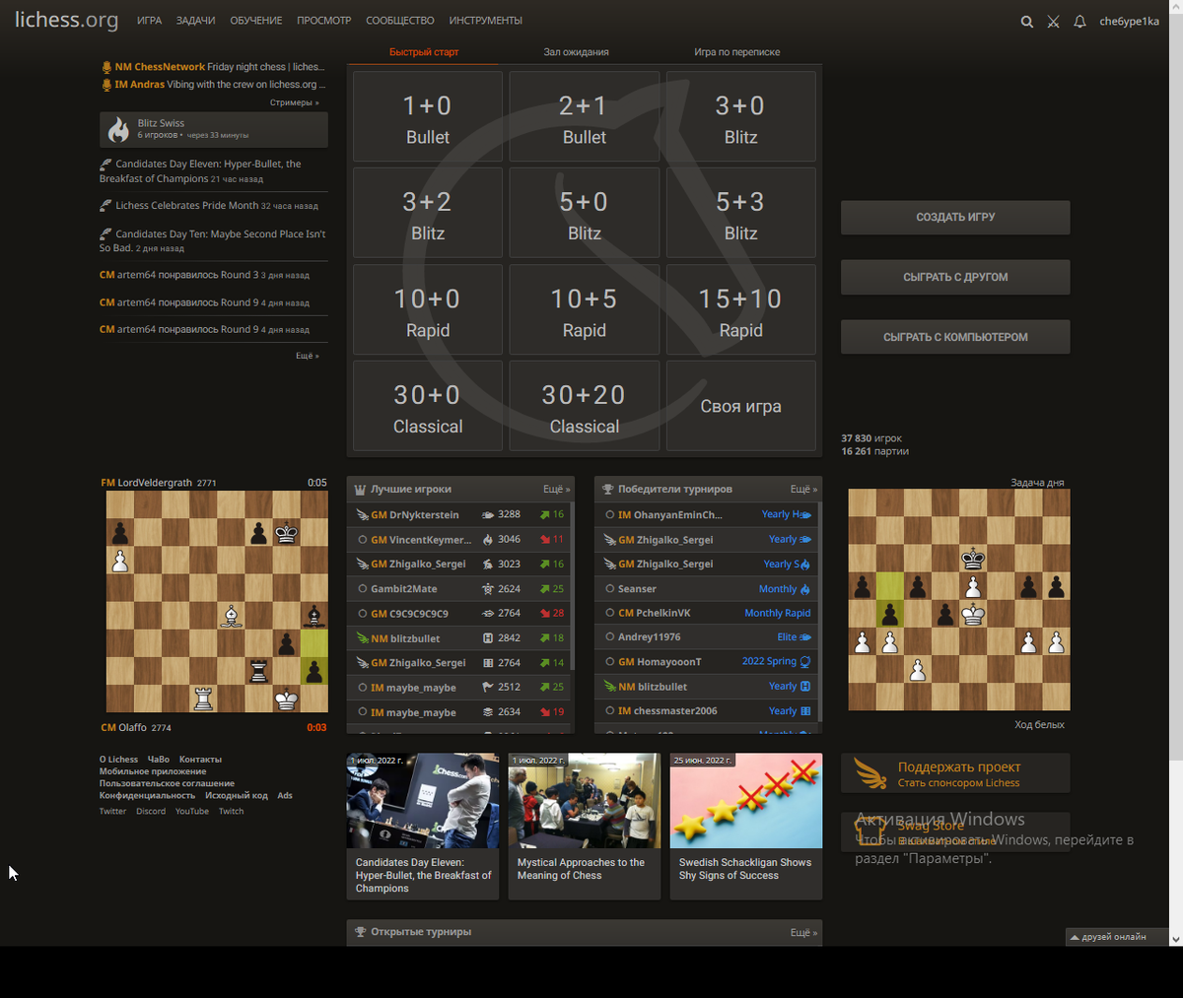
Task: Click trophy icon beside Открытые турниры
Action: [x=361, y=932]
